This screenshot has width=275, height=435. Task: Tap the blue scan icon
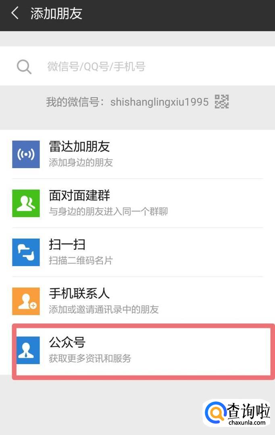pyautogui.click(x=26, y=252)
